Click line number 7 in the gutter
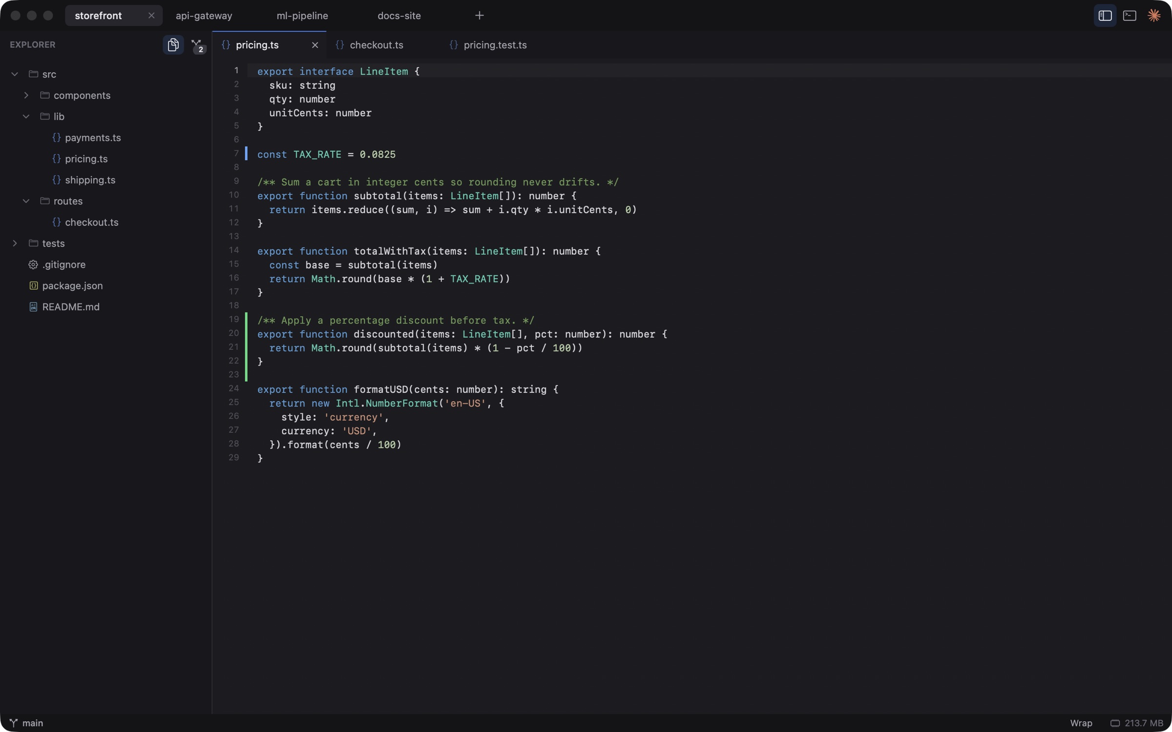The width and height of the screenshot is (1172, 732). 236,153
